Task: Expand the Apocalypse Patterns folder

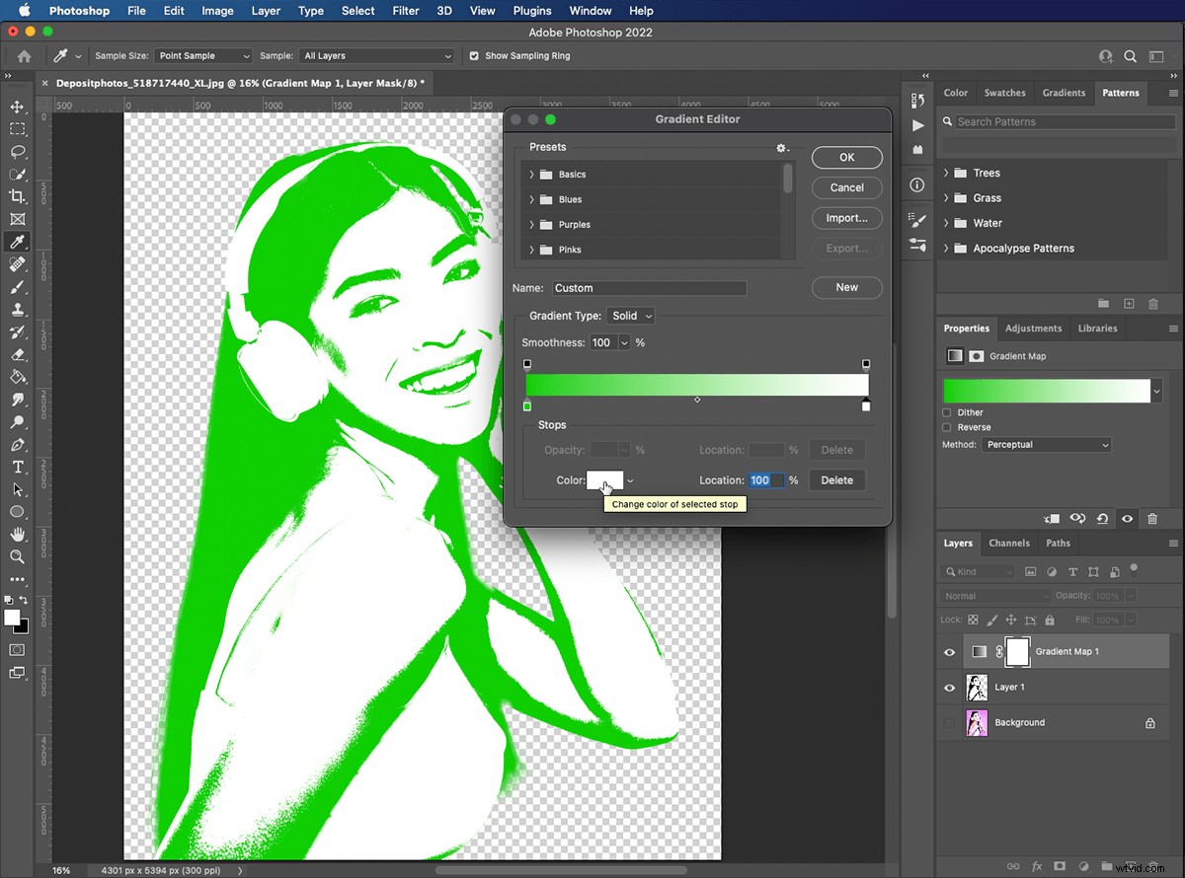Action: [x=945, y=248]
